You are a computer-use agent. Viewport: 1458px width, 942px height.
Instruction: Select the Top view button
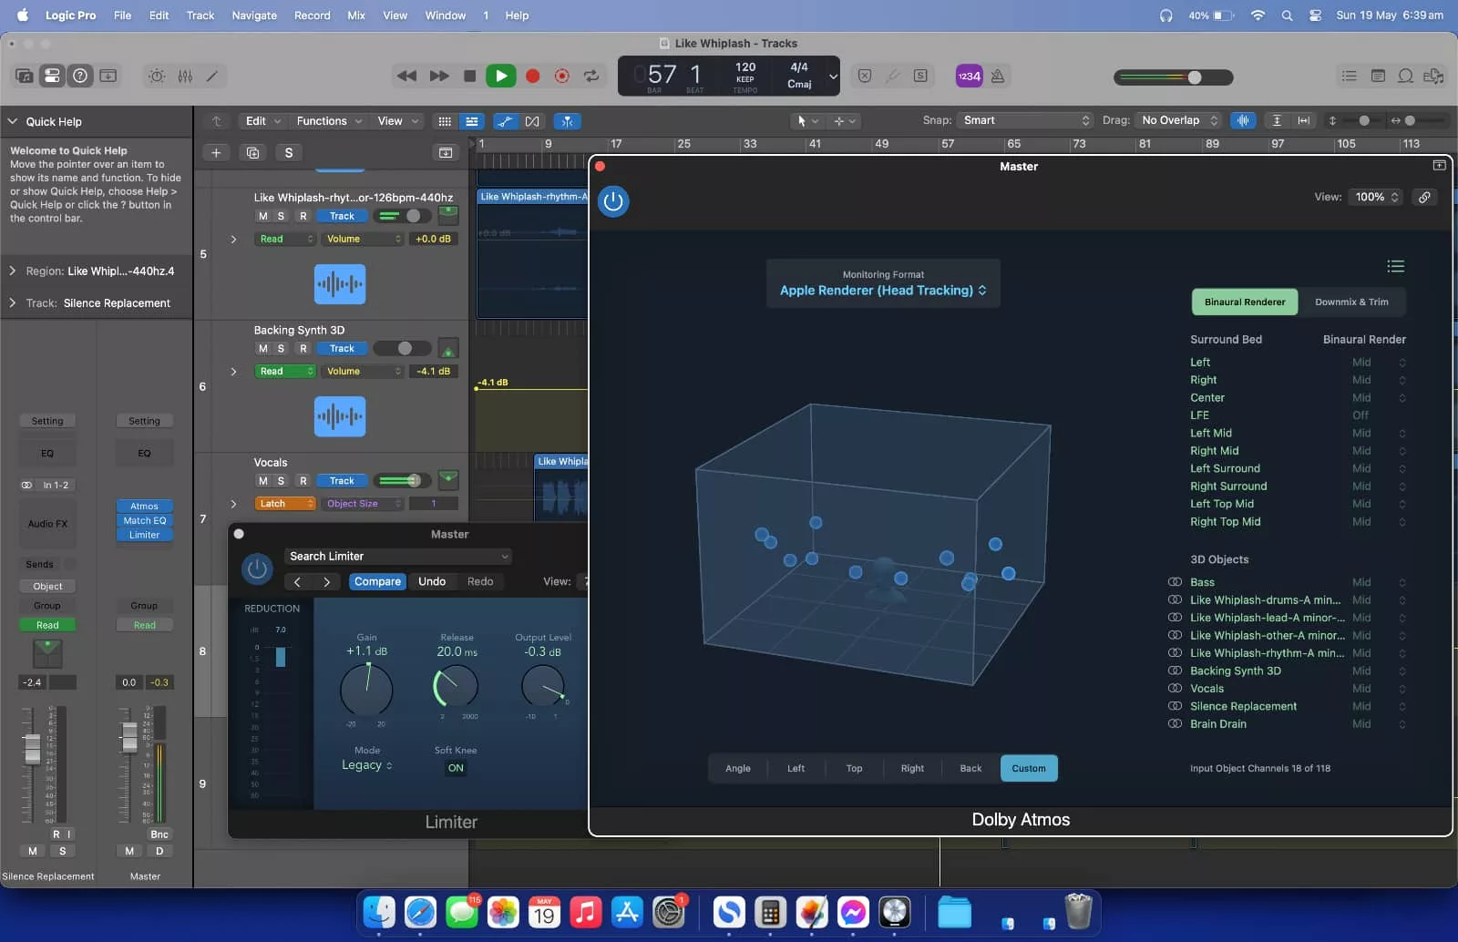coord(854,768)
